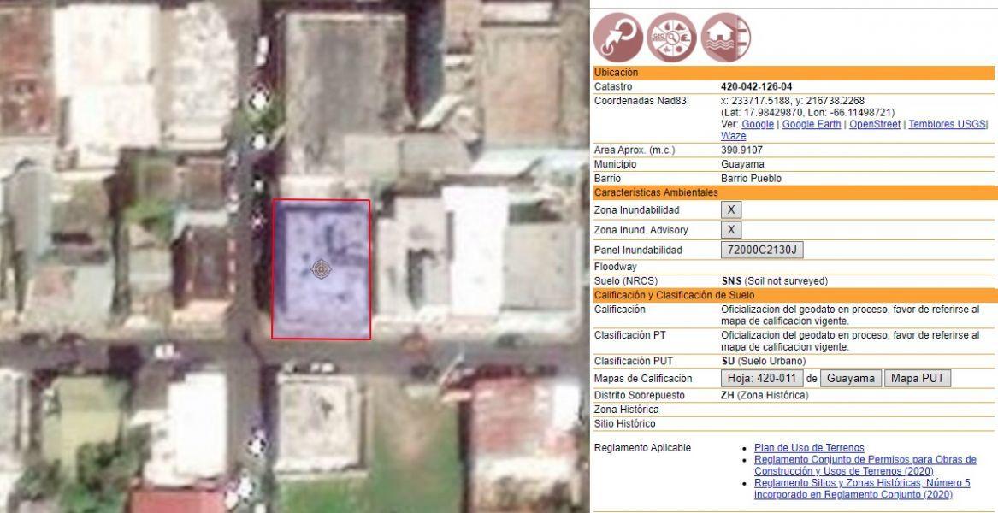The width and height of the screenshot is (998, 513).
Task: Click the X button for Zona Inund. Advisory
Action: pyautogui.click(x=731, y=230)
